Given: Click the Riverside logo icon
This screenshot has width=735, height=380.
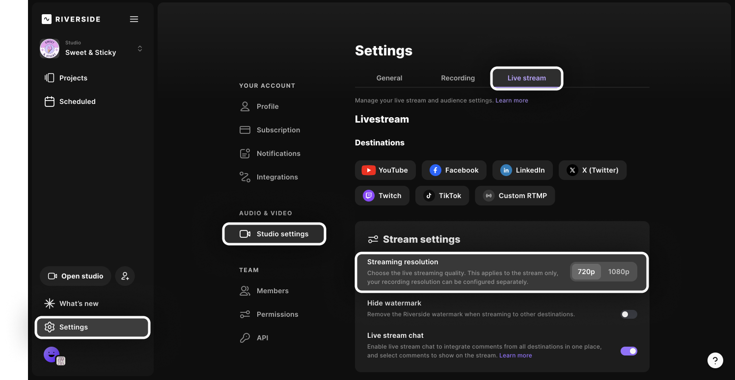Looking at the screenshot, I should click(x=47, y=19).
